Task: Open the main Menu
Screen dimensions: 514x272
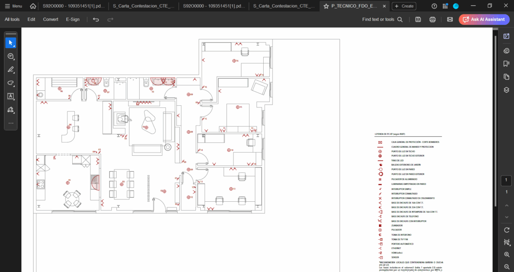Action: point(13,6)
